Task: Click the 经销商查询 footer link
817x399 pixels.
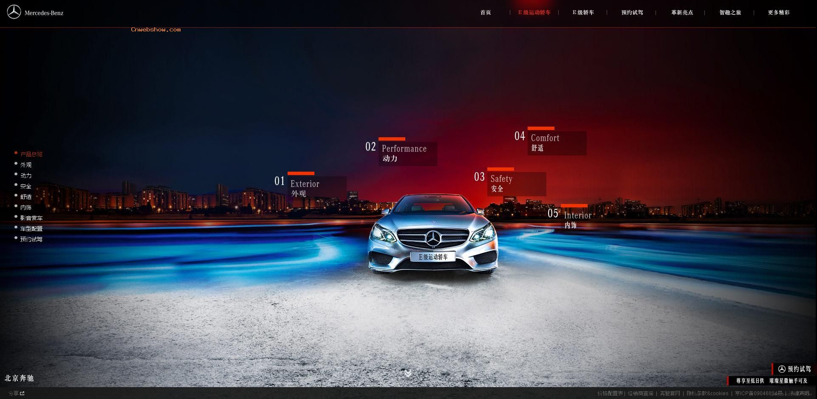Action: (640, 393)
